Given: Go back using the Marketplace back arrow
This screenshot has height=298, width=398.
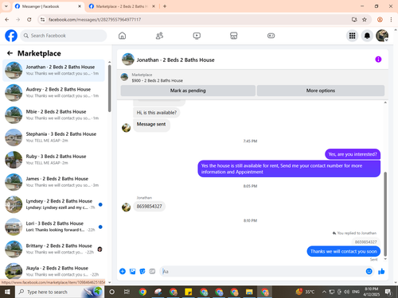Looking at the screenshot, I should (x=10, y=53).
